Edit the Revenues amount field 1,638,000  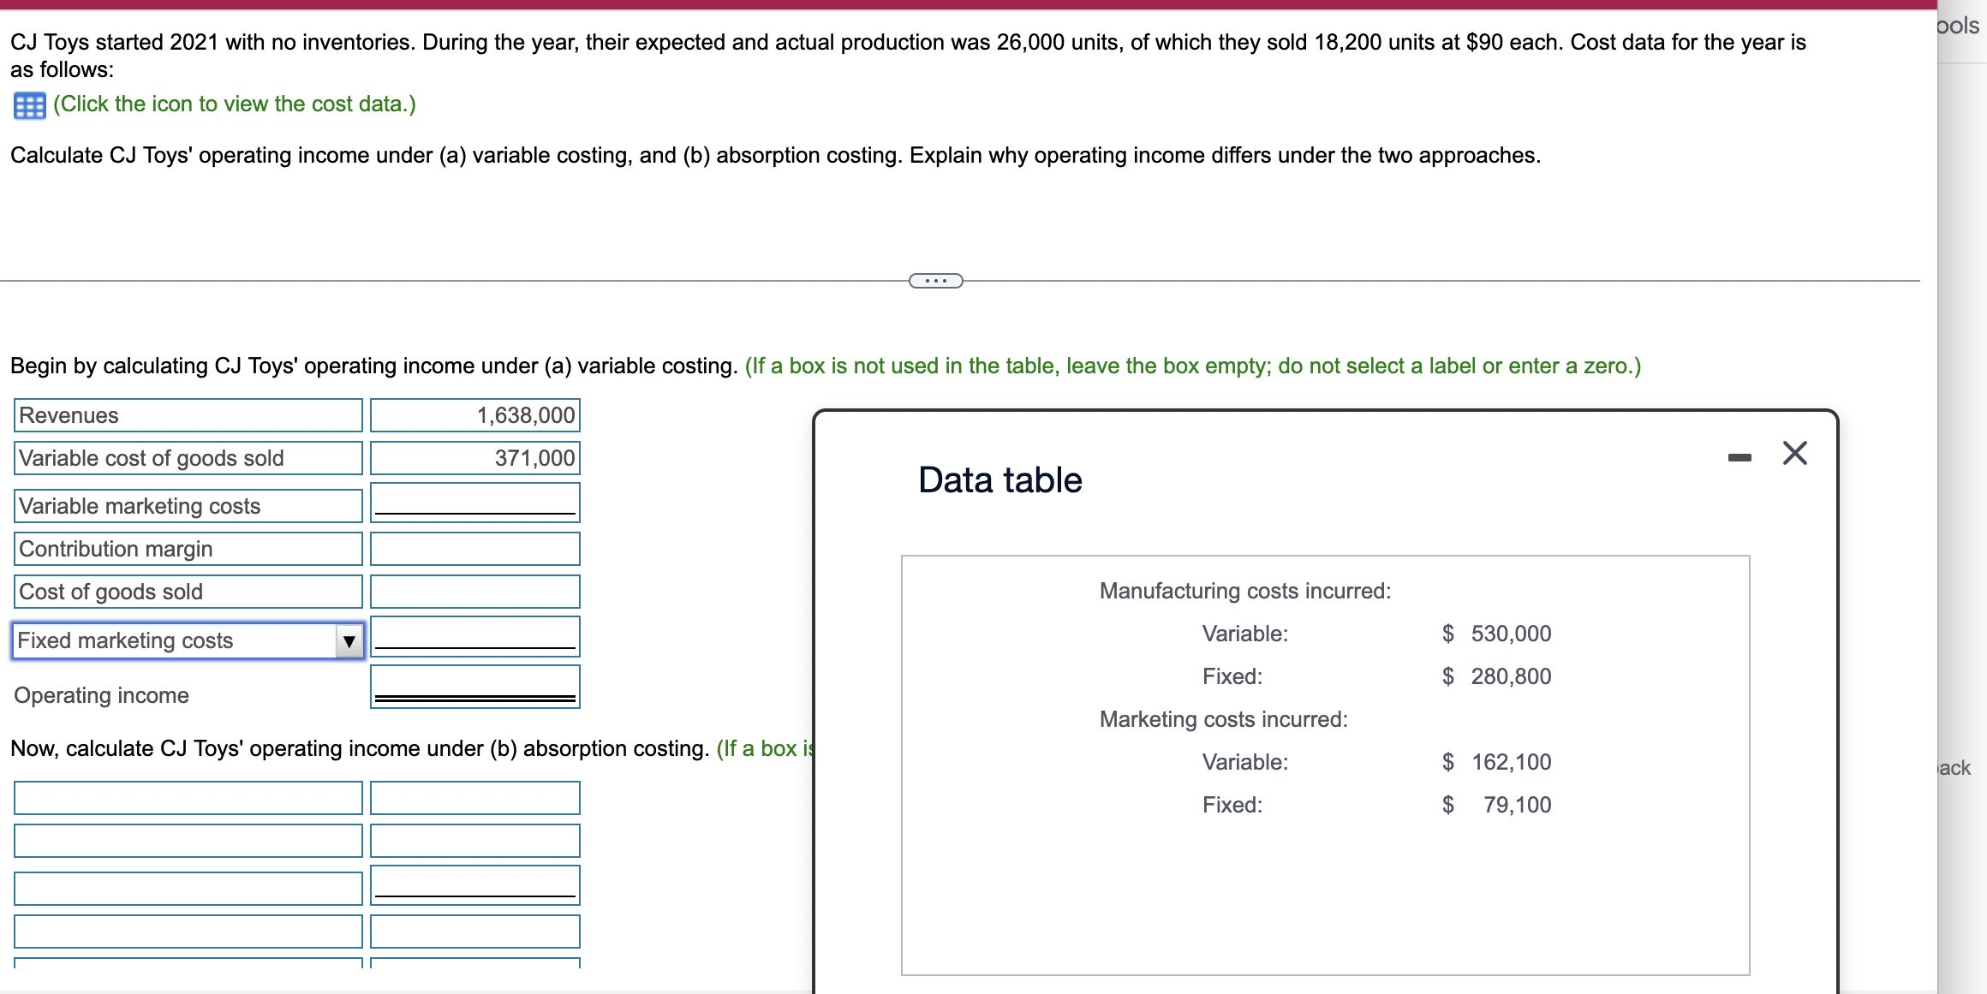point(475,415)
